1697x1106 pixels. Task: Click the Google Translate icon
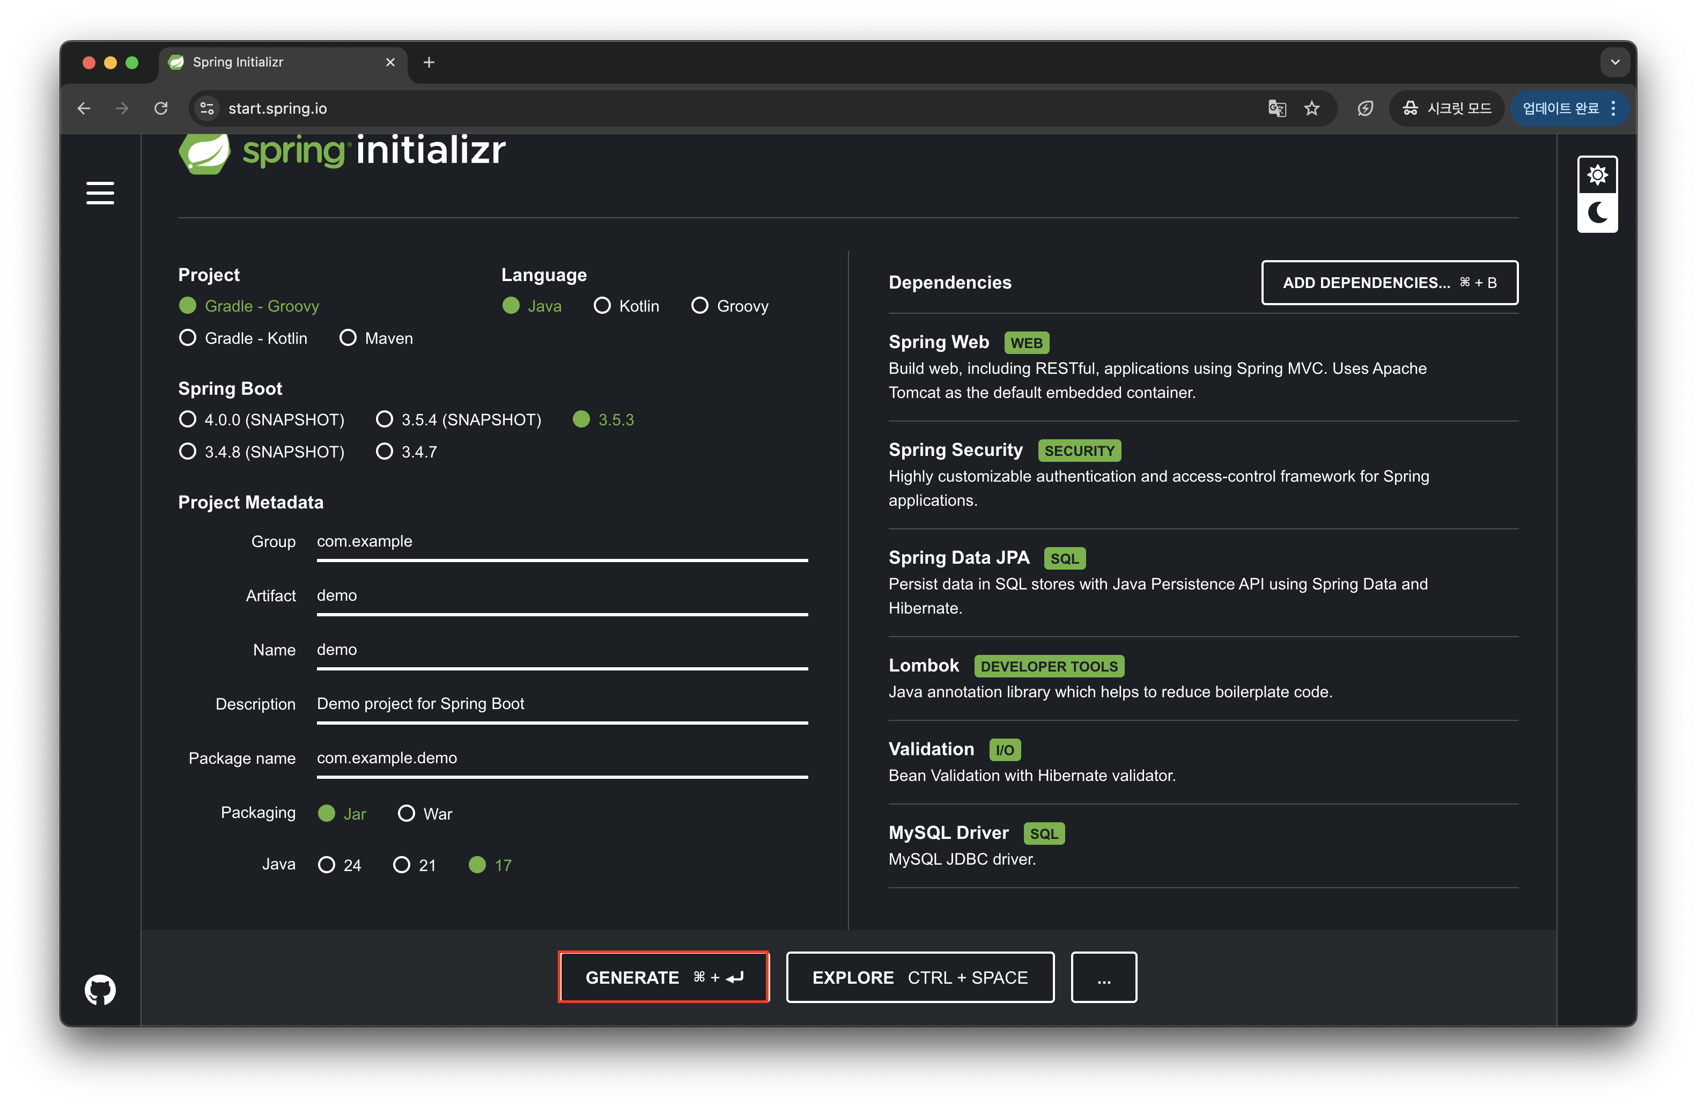(1277, 108)
